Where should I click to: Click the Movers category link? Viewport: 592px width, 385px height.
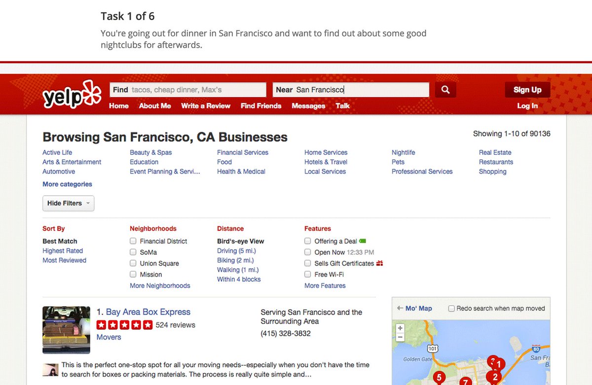point(109,337)
